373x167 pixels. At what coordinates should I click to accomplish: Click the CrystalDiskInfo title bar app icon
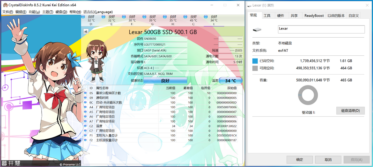pyautogui.click(x=5, y=5)
